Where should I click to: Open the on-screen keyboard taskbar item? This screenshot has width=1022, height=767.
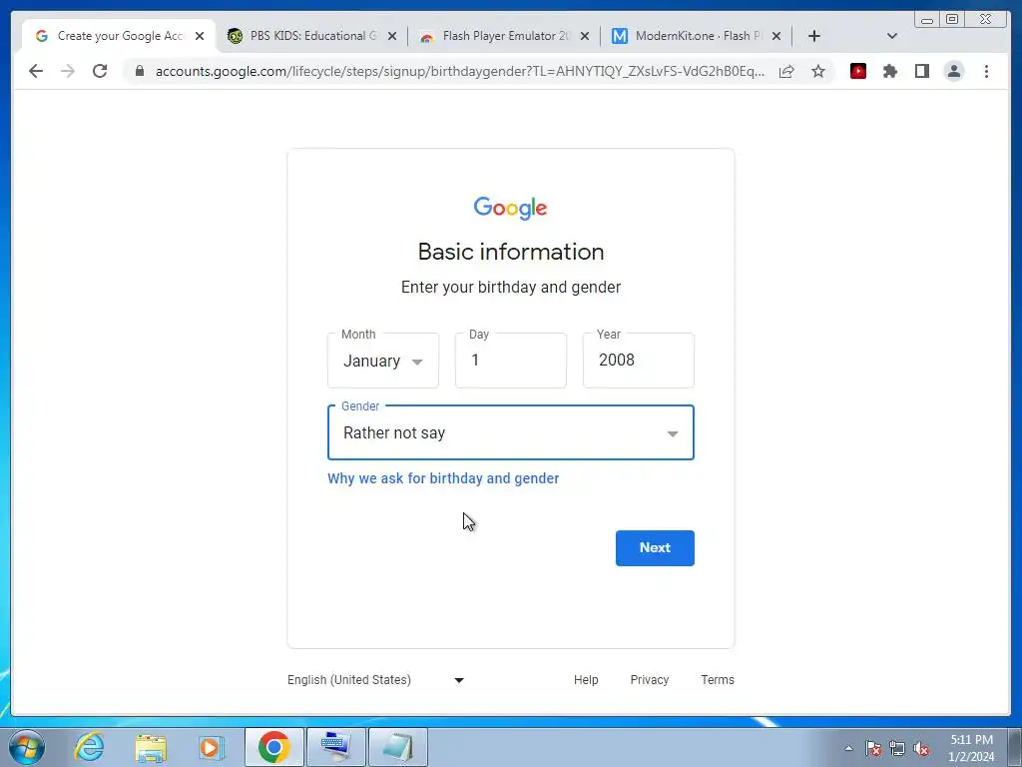[x=336, y=747]
